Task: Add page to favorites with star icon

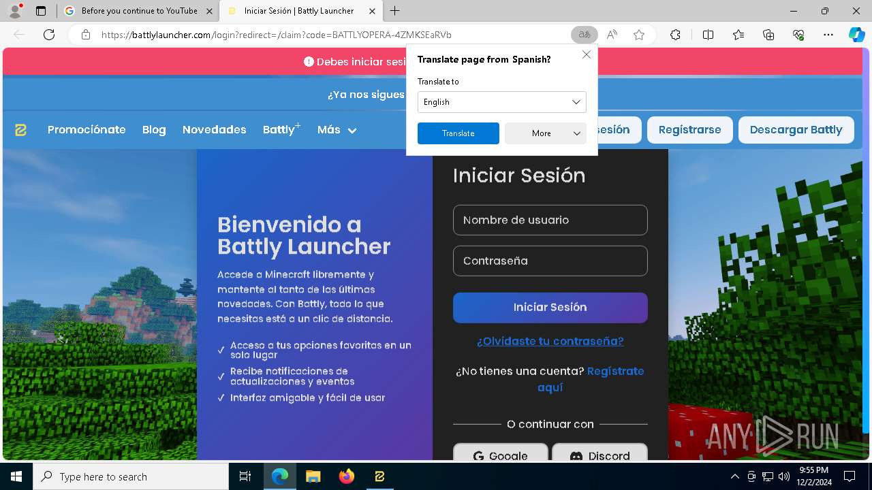Action: click(x=639, y=35)
